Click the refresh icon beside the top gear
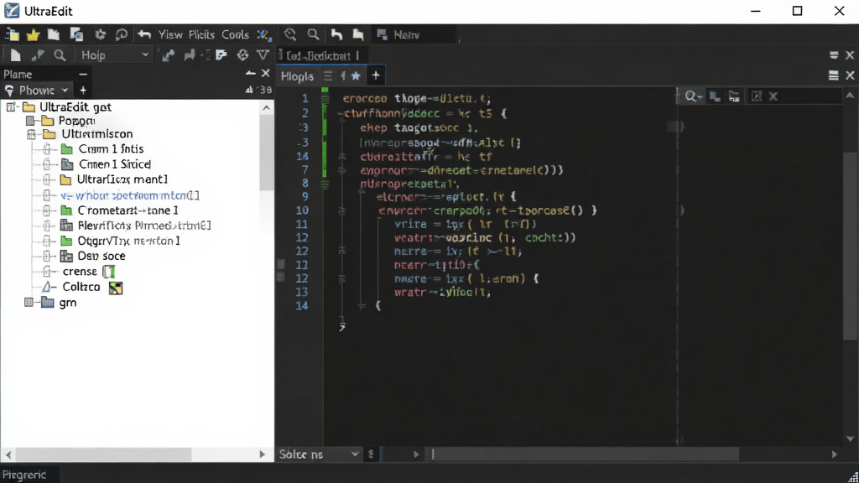This screenshot has width=859, height=483. coord(121,34)
